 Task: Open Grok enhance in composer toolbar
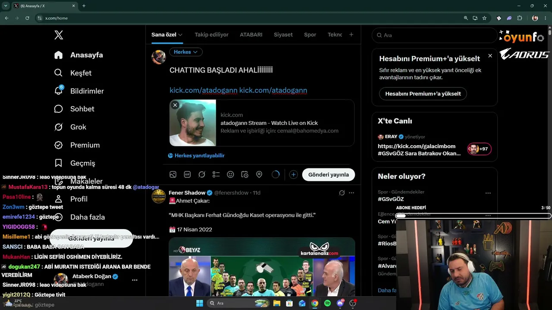click(201, 174)
